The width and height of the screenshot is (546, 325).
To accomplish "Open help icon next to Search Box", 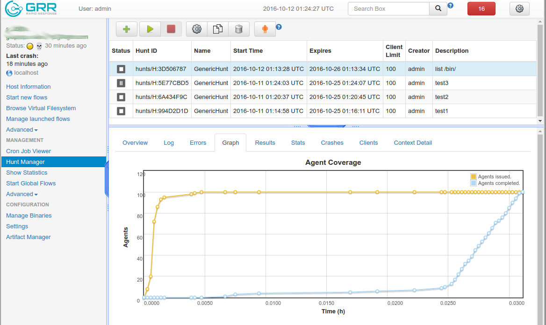I will [x=450, y=6].
